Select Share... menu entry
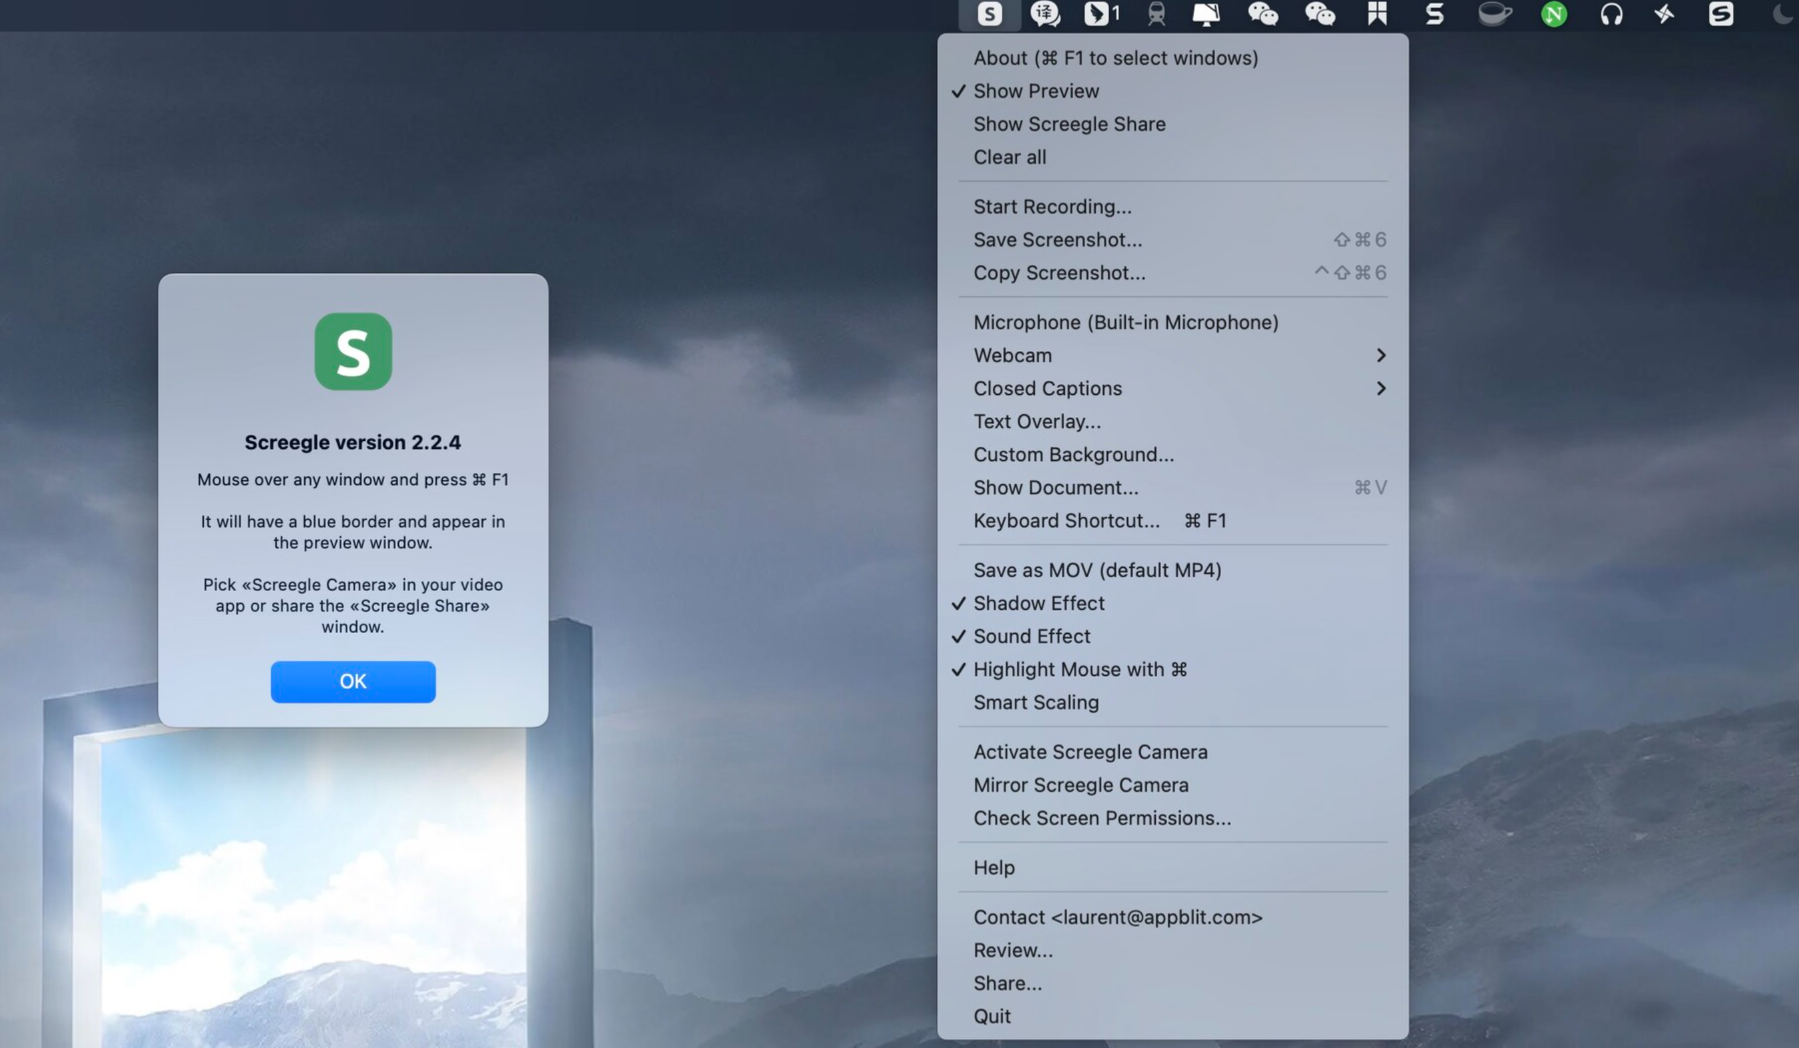The width and height of the screenshot is (1799, 1048). [x=1173, y=983]
